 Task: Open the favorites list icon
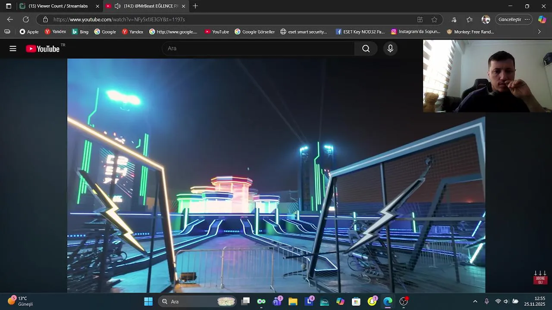tap(470, 19)
